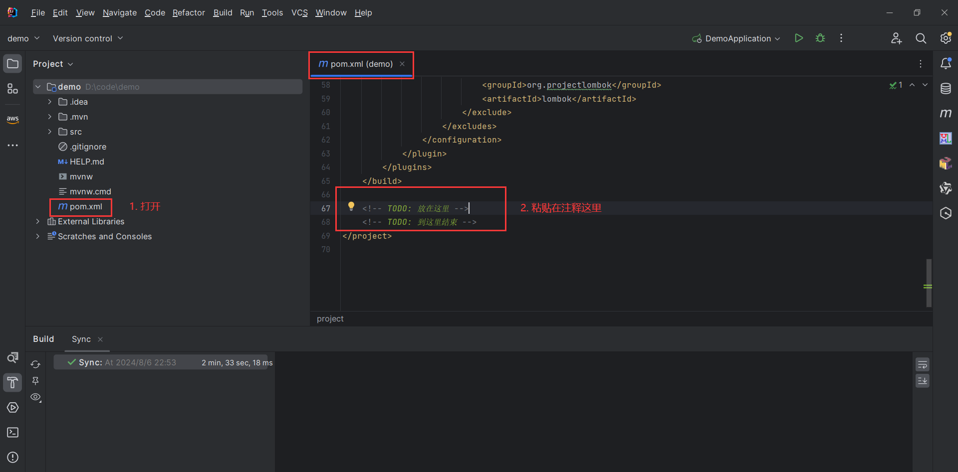This screenshot has height=472, width=958.
Task: Click the Reload sync icon in Build panel
Action: (x=35, y=364)
